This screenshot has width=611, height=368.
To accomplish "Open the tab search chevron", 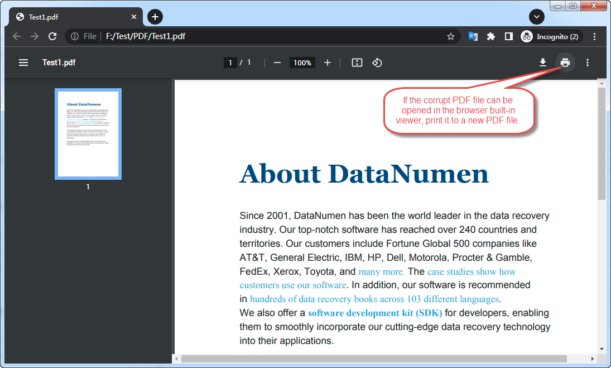I will click(536, 17).
